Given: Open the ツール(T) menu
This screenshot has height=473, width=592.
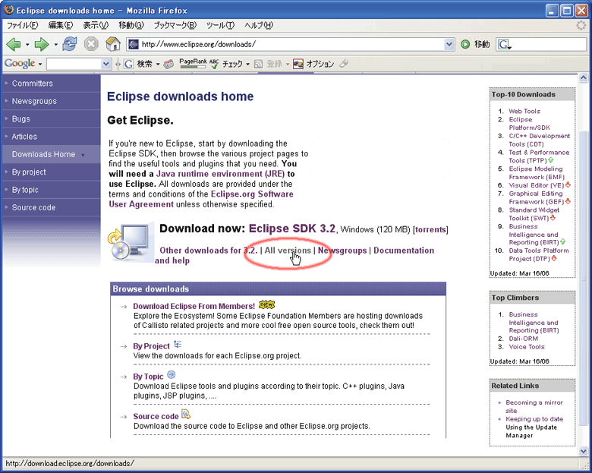Looking at the screenshot, I should point(220,25).
